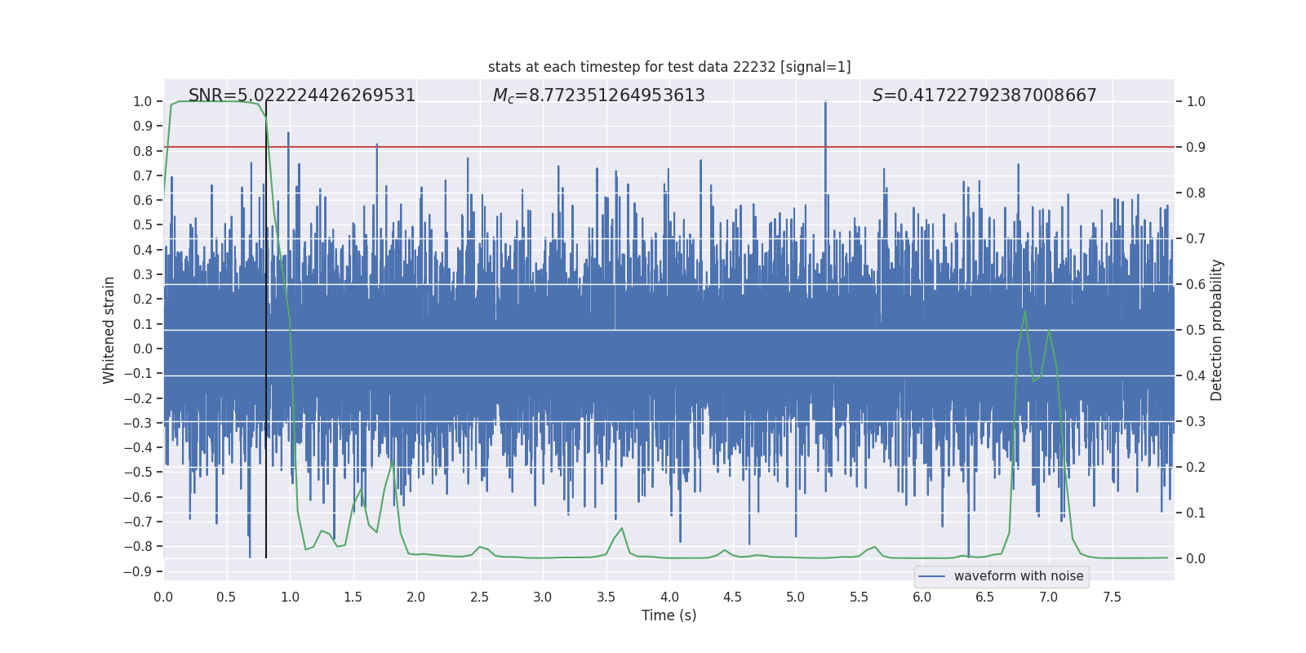Viewport: 1306px width, 653px height.
Task: Click the green probability peak near 6.85 s
Action: (x=1024, y=312)
